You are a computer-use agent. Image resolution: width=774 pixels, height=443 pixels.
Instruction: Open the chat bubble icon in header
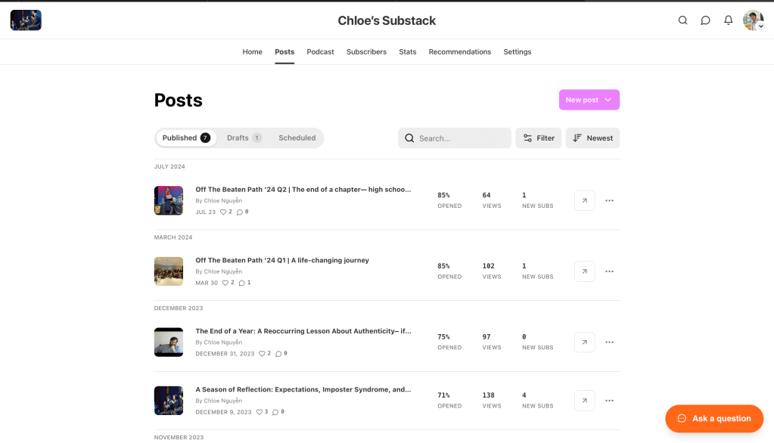pyautogui.click(x=705, y=20)
